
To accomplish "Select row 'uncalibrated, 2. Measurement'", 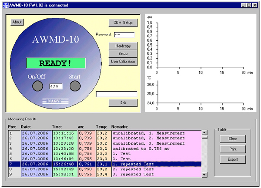I will (x=148, y=138).
